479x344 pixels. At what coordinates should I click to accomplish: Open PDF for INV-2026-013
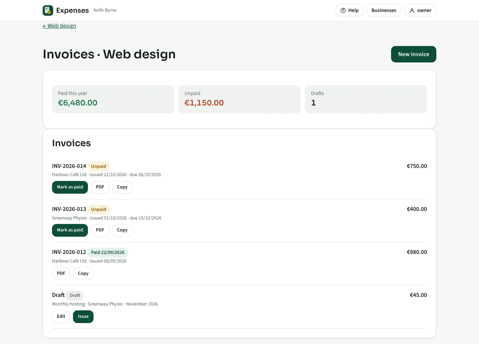pos(100,230)
